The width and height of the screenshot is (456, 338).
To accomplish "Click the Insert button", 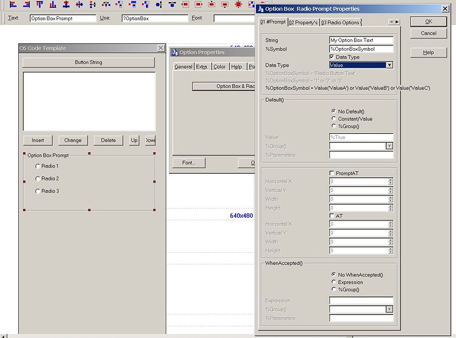I will click(38, 141).
